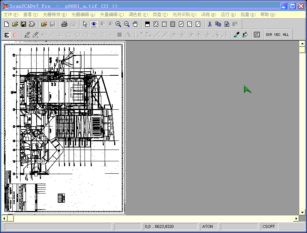This screenshot has height=233, width=307.
Task: Click the vertical scrollbar up arrow
Action: click(x=302, y=44)
